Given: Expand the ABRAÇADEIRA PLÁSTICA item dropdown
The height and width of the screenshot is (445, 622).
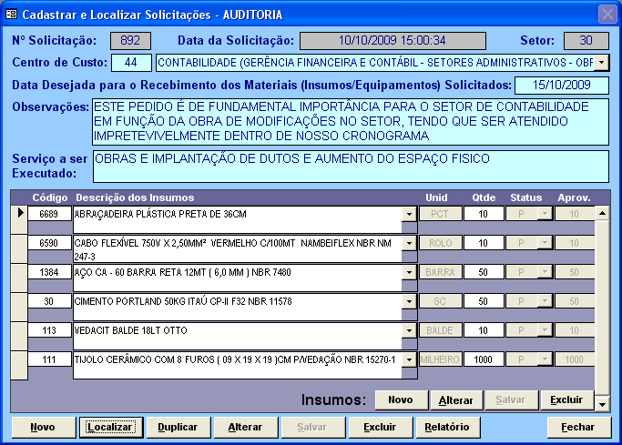Looking at the screenshot, I should click(x=409, y=215).
